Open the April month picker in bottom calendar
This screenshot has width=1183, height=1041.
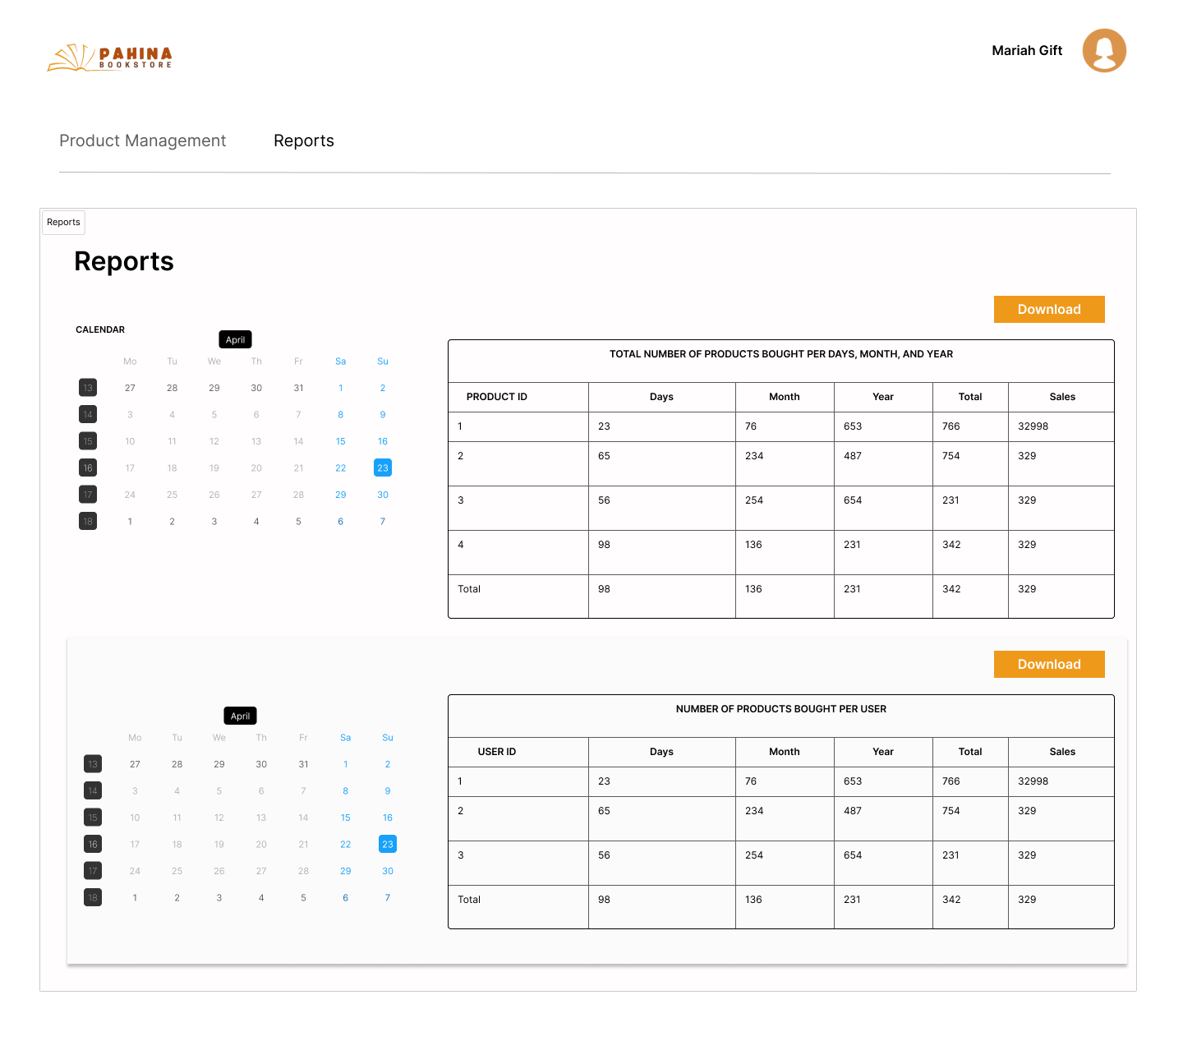pos(241,716)
